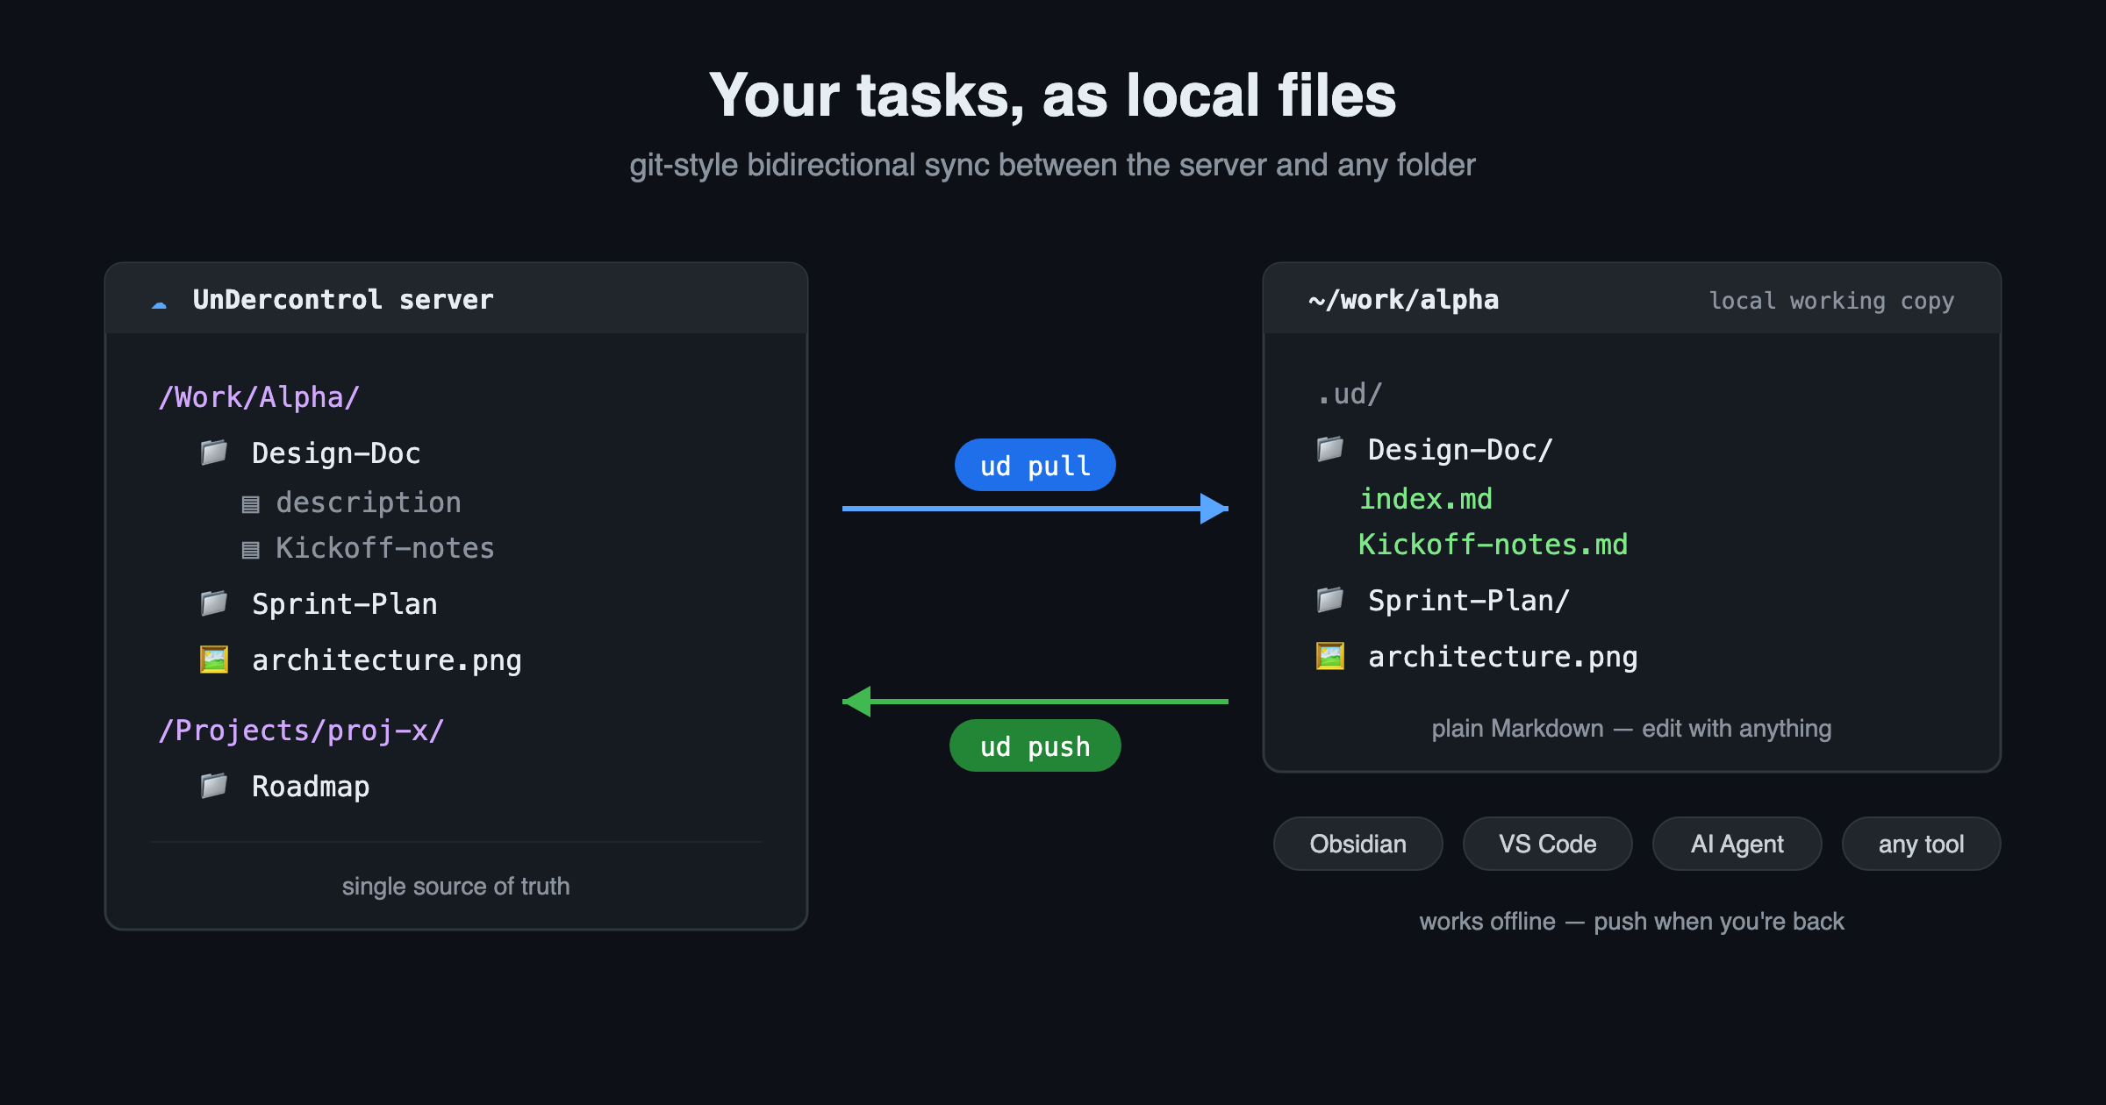The height and width of the screenshot is (1105, 2106).
Task: Select the AI Agent chip
Action: (1737, 844)
